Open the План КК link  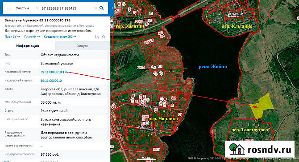coord(32,36)
